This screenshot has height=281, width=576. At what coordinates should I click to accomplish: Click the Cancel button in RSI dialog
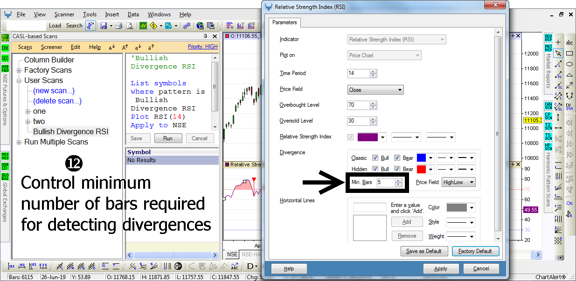(481, 268)
